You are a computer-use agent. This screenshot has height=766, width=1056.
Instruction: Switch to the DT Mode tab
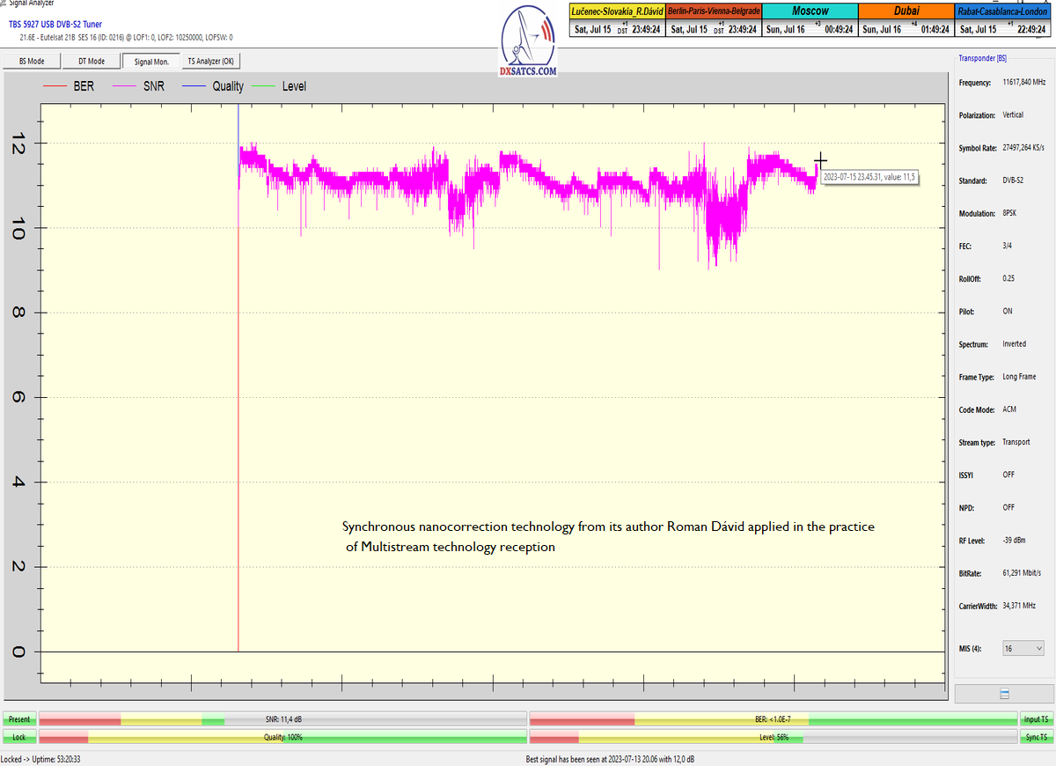pyautogui.click(x=92, y=62)
